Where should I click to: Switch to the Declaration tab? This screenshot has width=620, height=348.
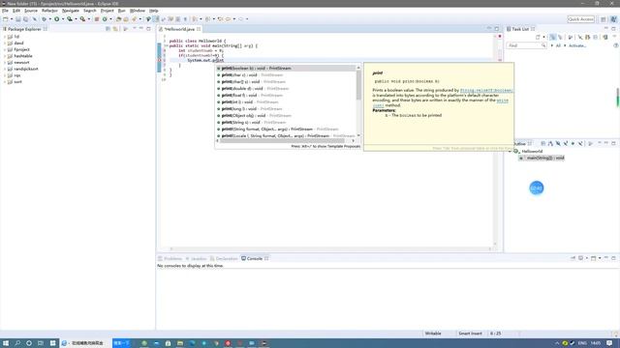click(224, 259)
